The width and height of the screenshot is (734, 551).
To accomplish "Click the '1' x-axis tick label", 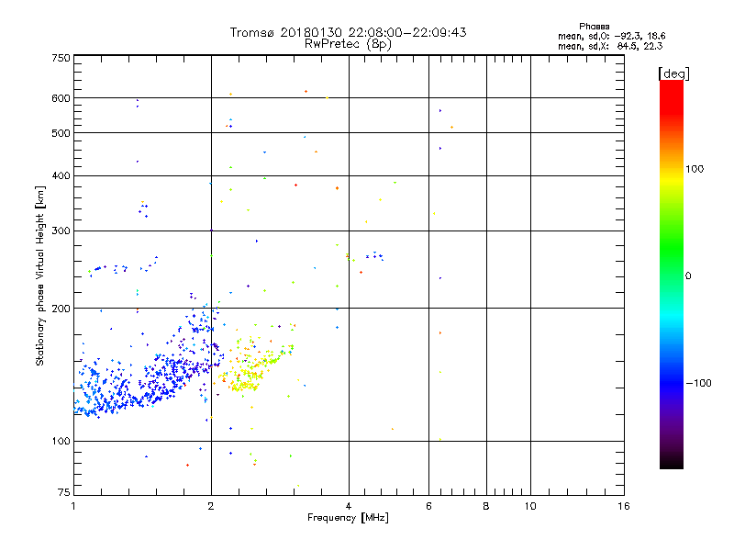I will click(x=73, y=506).
